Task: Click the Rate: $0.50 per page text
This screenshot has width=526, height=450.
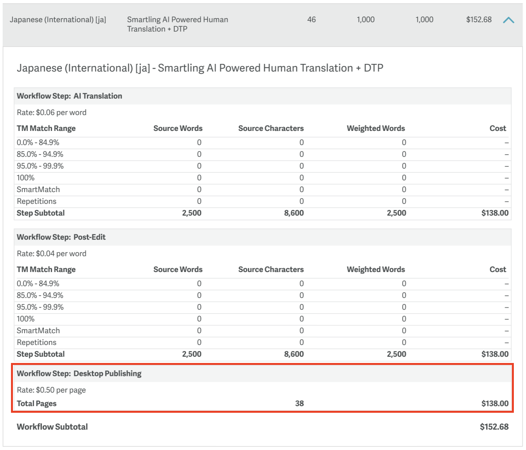Action: [x=51, y=390]
